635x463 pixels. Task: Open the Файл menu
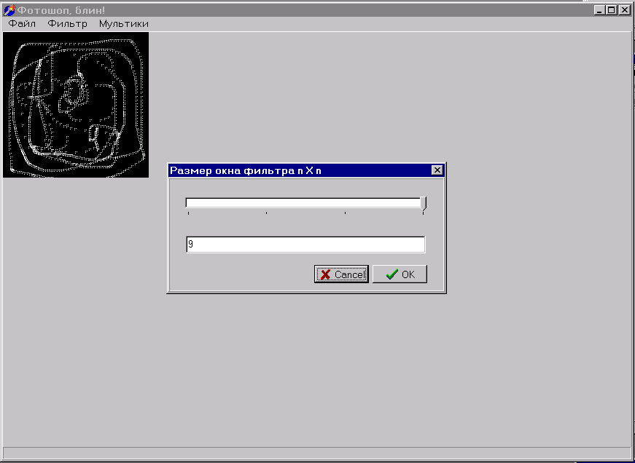pyautogui.click(x=22, y=24)
